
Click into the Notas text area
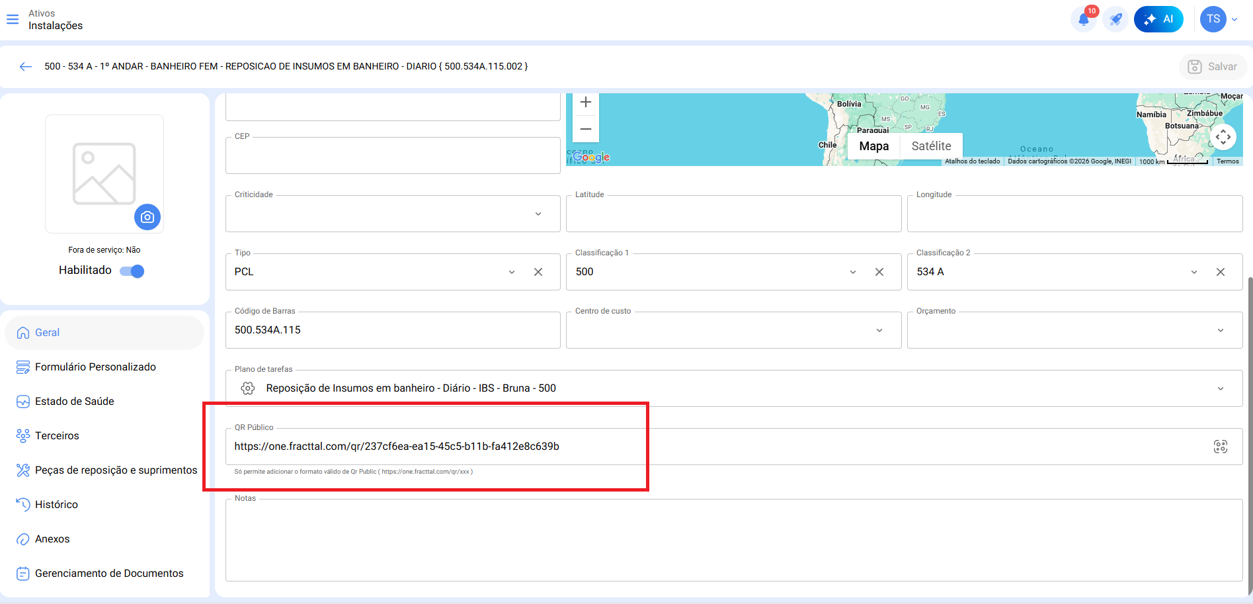coord(733,540)
